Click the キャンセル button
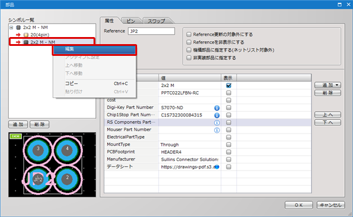This screenshot has width=353, height=217. click(x=331, y=205)
